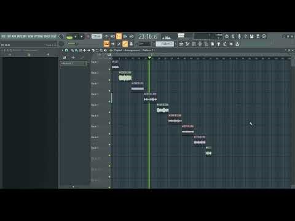Toggle the highlighted typing keyboard to piano icon
The height and width of the screenshot is (221, 295).
coord(106,44)
